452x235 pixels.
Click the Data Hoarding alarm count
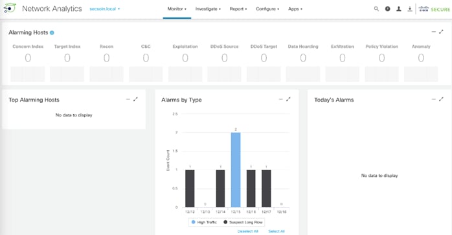[x=303, y=58]
